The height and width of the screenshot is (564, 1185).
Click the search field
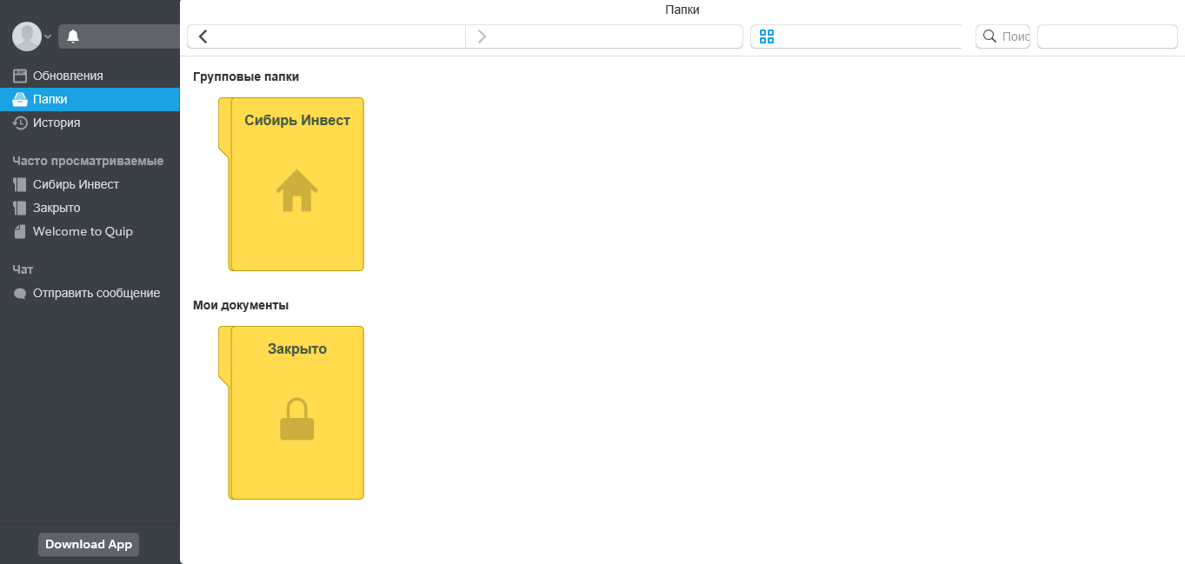[1002, 36]
